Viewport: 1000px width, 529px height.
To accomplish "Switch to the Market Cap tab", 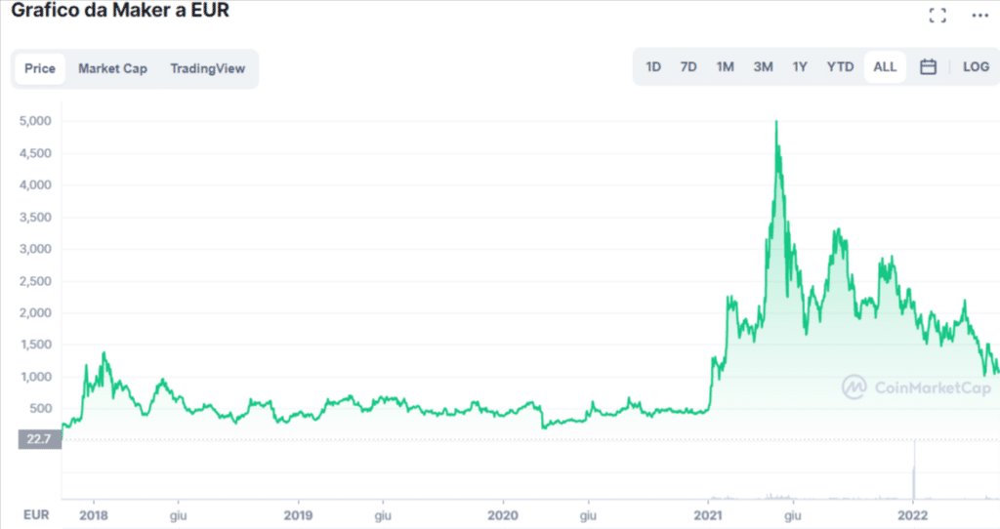I will (113, 68).
